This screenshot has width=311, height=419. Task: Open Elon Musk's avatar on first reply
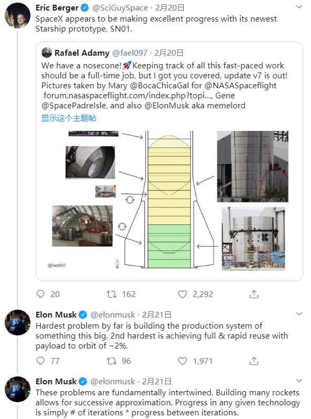pyautogui.click(x=17, y=322)
